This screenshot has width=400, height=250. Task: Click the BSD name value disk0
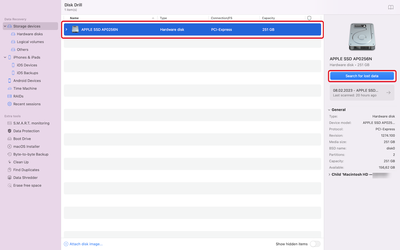pos(391,148)
